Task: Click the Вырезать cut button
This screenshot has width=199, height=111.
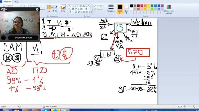Action: tap(8, 6)
